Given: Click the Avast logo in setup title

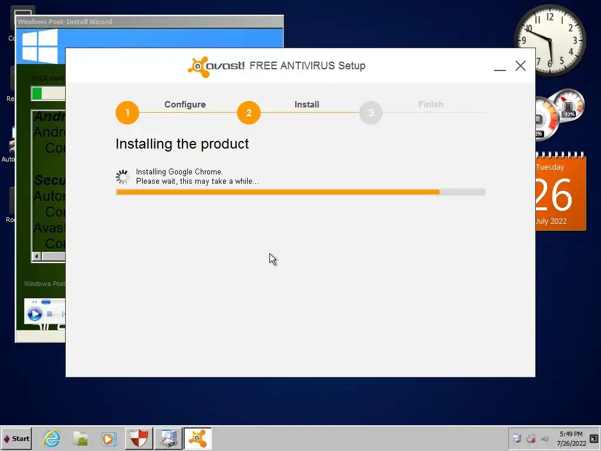Looking at the screenshot, I should coord(216,67).
